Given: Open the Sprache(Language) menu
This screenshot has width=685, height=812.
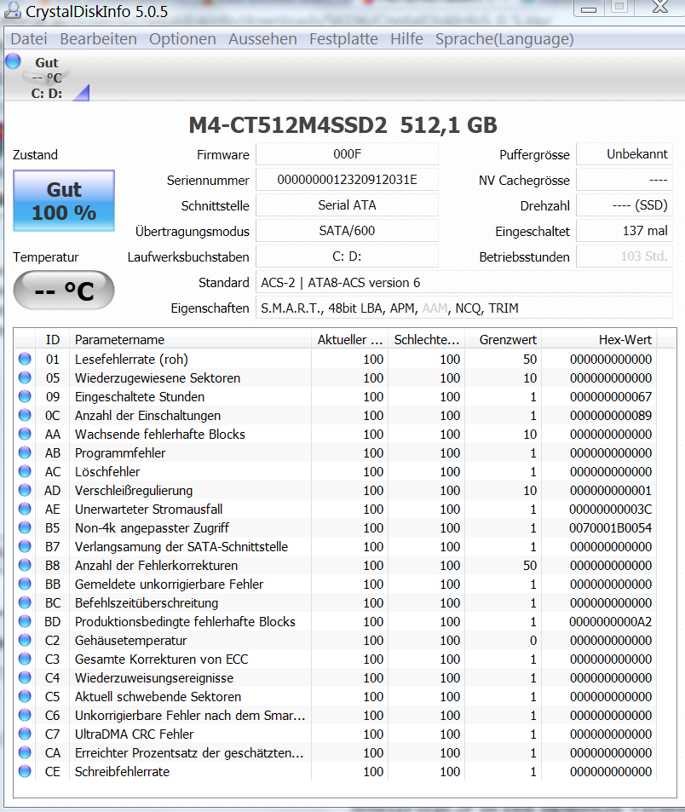Looking at the screenshot, I should pyautogui.click(x=504, y=39).
